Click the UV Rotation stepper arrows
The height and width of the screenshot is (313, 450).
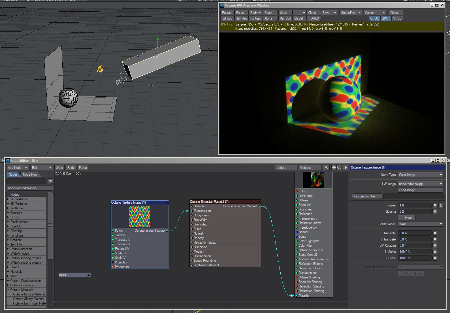click(435, 246)
